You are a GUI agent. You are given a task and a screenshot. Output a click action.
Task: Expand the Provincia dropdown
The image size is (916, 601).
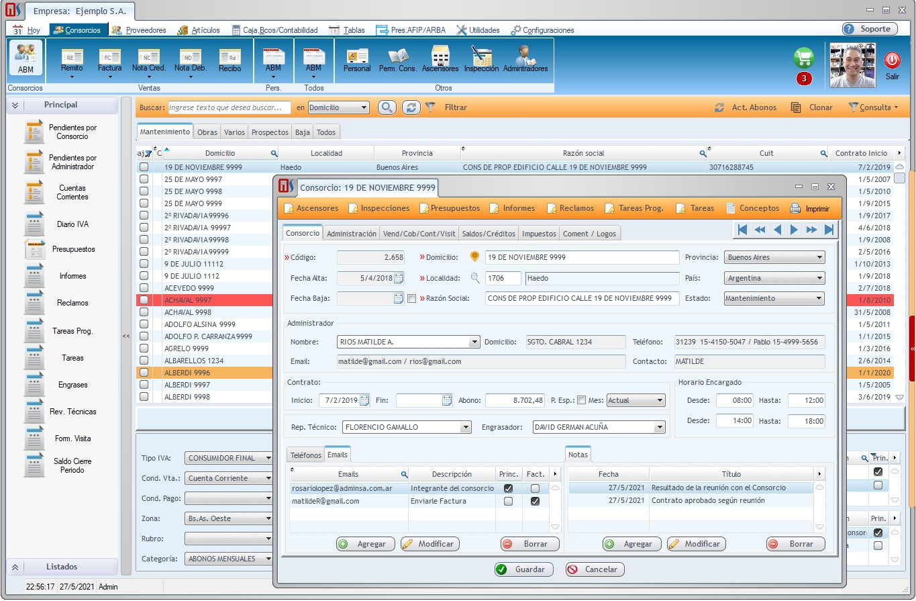click(x=820, y=258)
